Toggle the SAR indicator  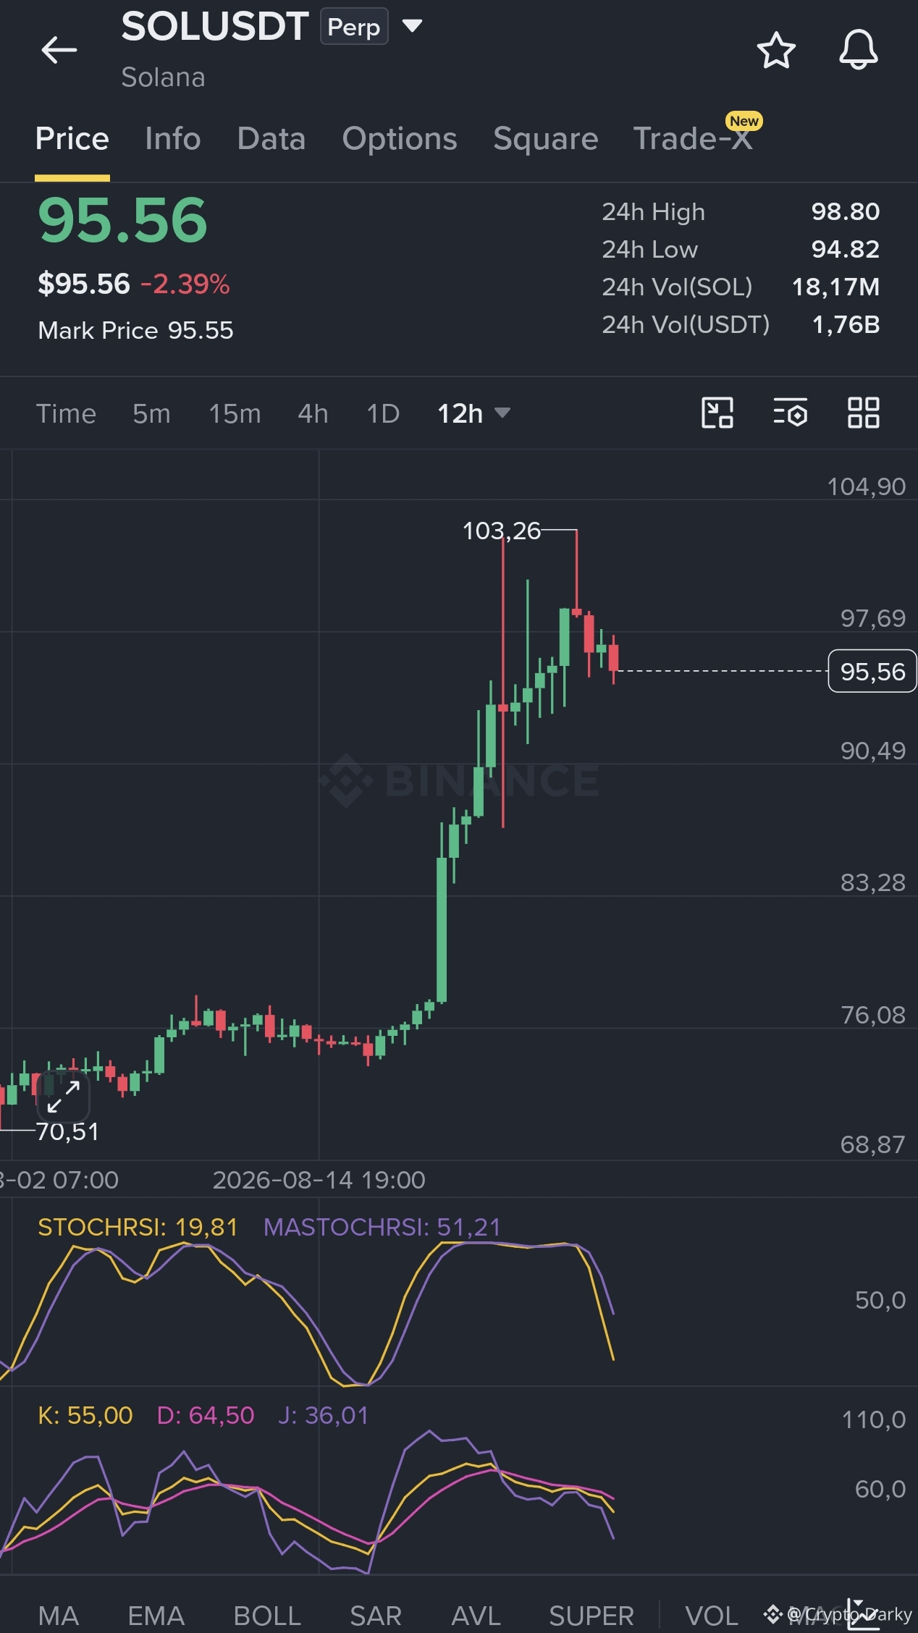[376, 1615]
